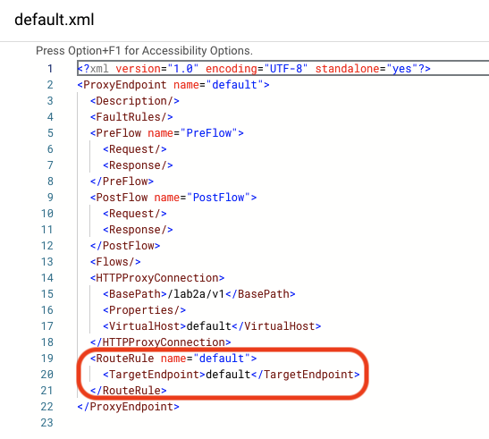Click the closing ProxyEndpoint tag on line 22
This screenshot has height=439, width=489.
[x=128, y=407]
